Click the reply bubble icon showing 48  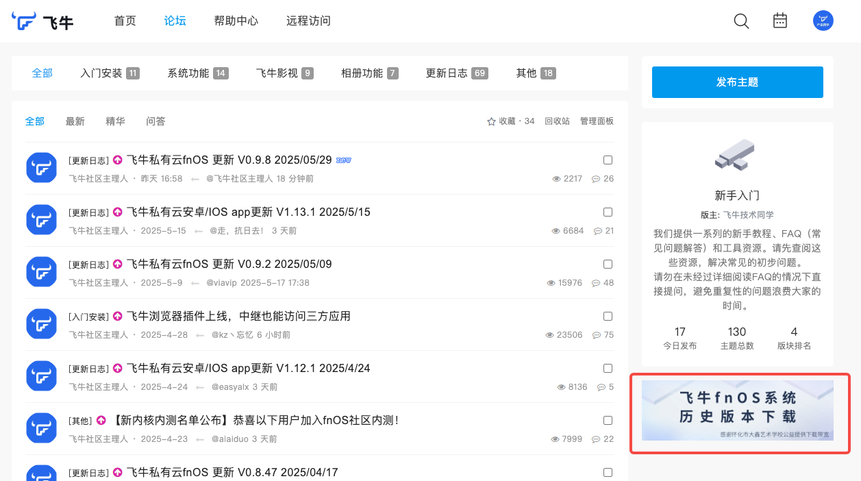(x=595, y=283)
